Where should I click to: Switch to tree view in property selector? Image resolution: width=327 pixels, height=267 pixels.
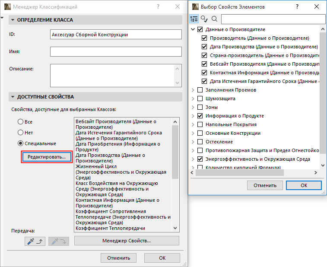pos(194,19)
